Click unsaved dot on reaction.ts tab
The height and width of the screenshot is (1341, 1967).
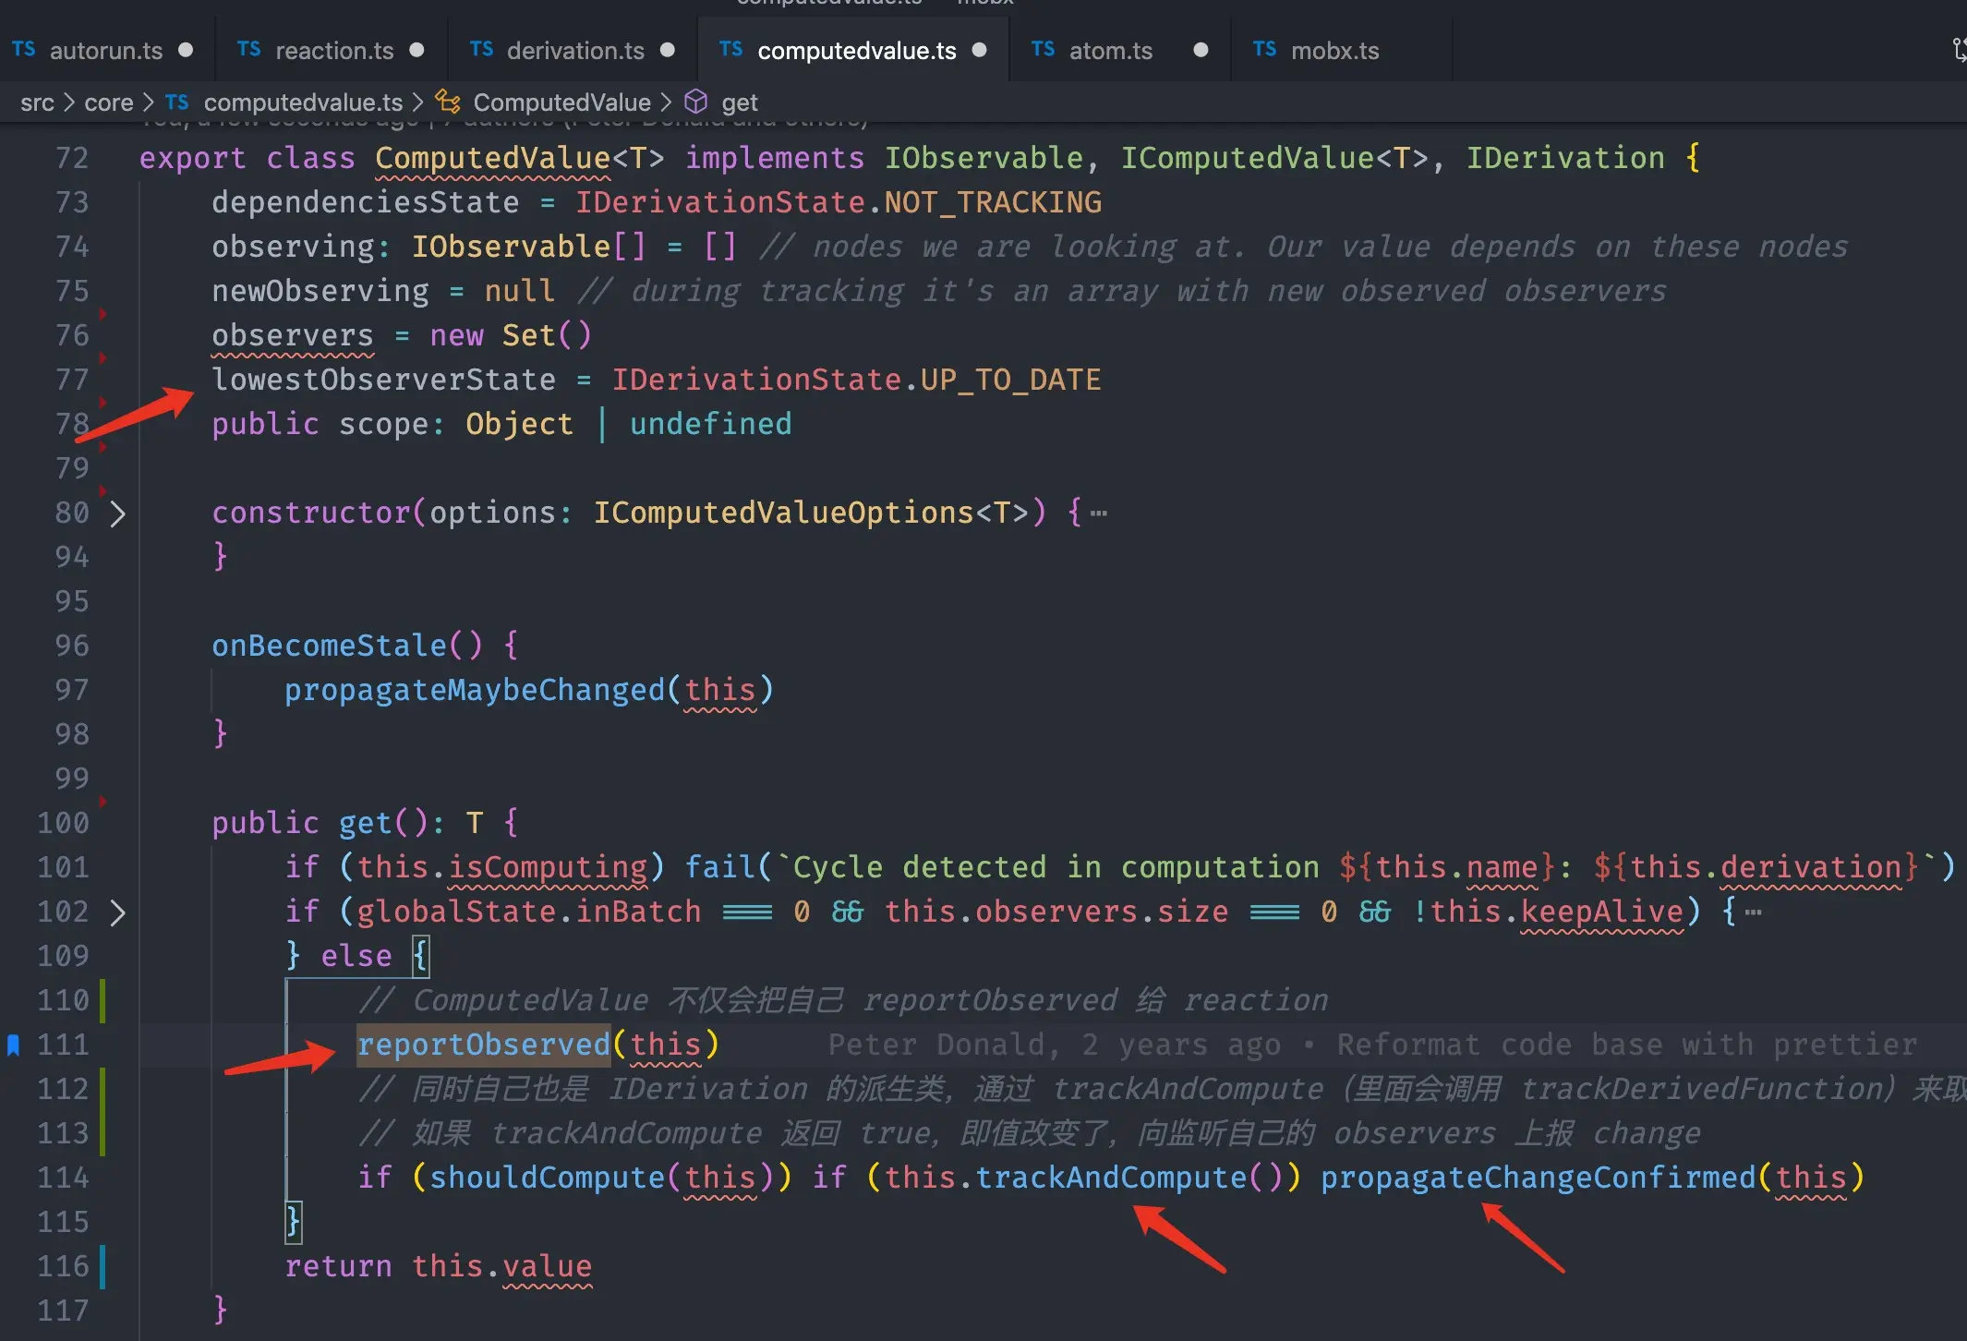[x=416, y=50]
